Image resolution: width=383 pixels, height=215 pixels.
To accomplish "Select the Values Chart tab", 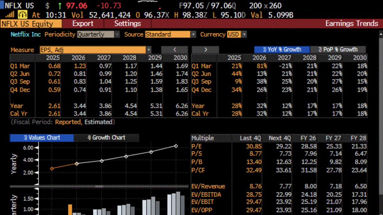I will [42, 138].
